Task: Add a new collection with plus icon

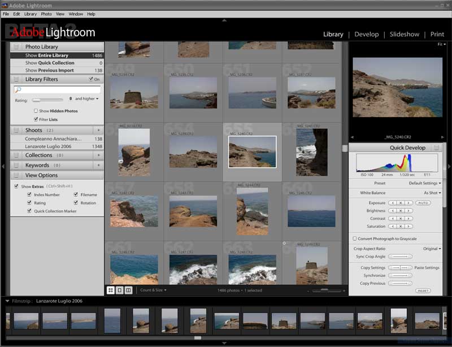Action: [98, 155]
